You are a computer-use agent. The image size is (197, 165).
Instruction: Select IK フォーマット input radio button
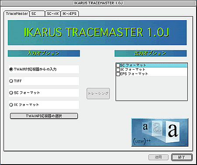tap(11, 105)
